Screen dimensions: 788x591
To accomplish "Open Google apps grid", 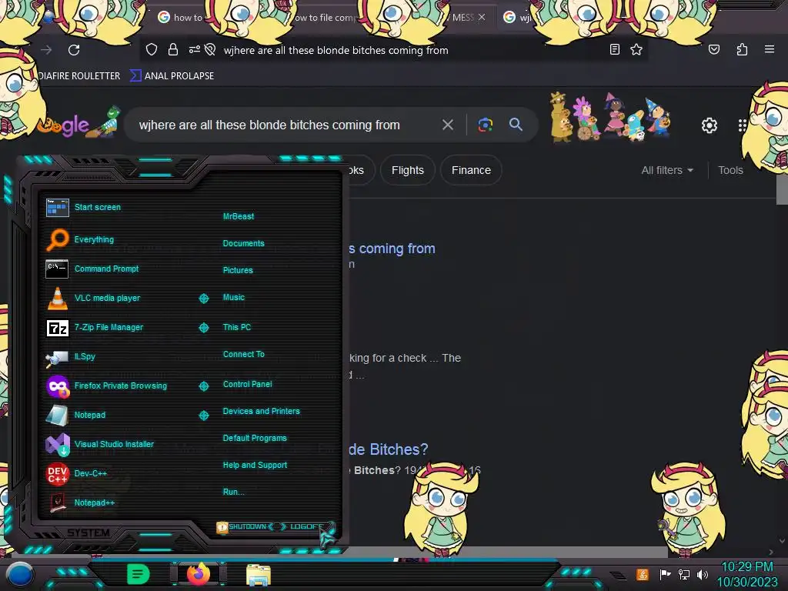I will click(742, 125).
